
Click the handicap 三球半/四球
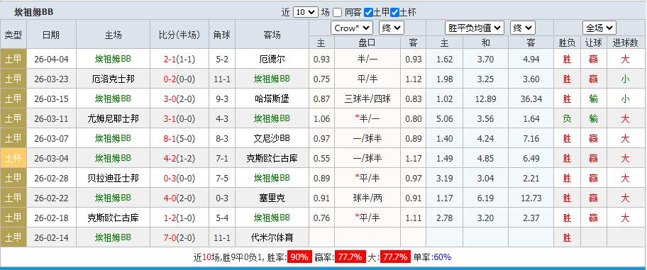[x=367, y=99]
